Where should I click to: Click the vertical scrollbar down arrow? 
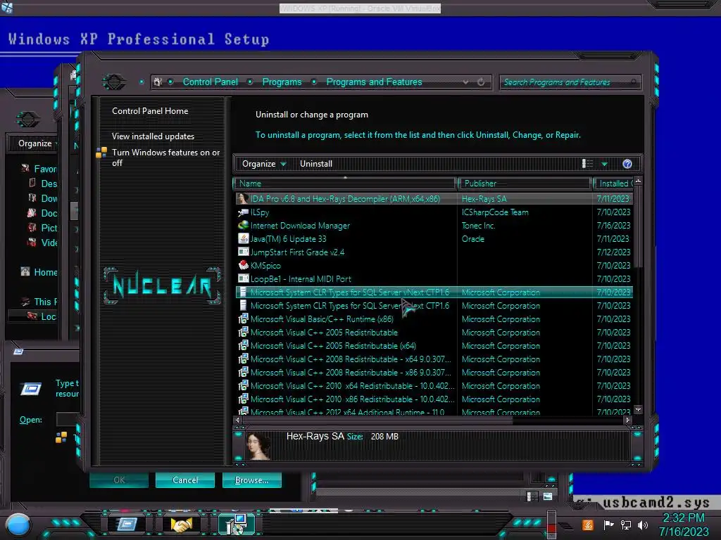638,409
